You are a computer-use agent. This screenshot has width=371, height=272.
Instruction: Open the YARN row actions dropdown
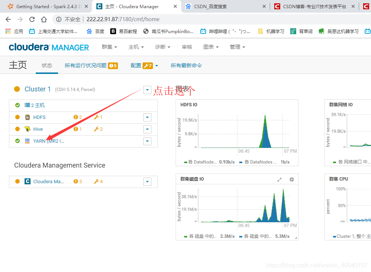coord(147,141)
